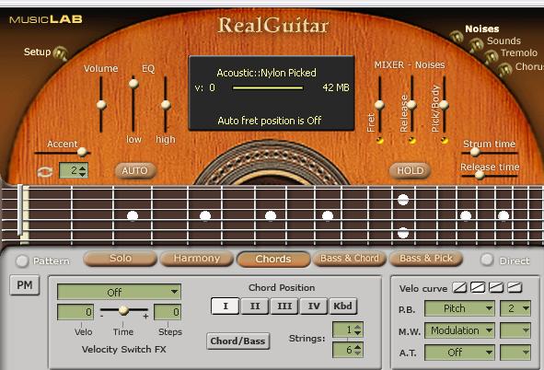Expand the M.W. Modulation dropdown
544x370 pixels.
coord(459,330)
